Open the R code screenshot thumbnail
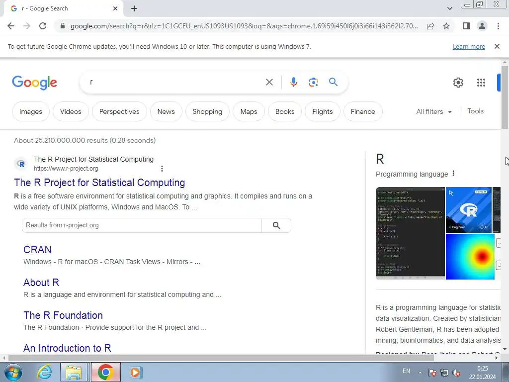The image size is (509, 382). 410,233
